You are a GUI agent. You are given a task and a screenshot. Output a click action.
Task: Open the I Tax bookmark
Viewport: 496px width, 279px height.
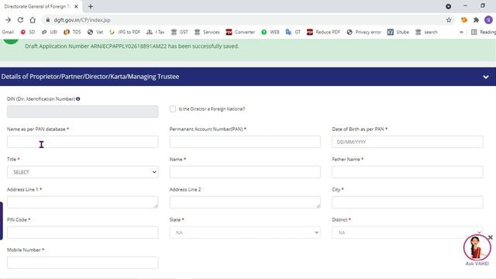(155, 32)
